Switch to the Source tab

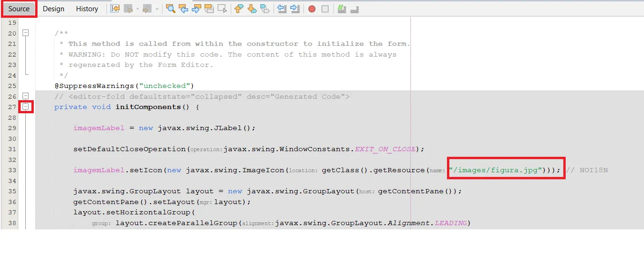point(19,8)
